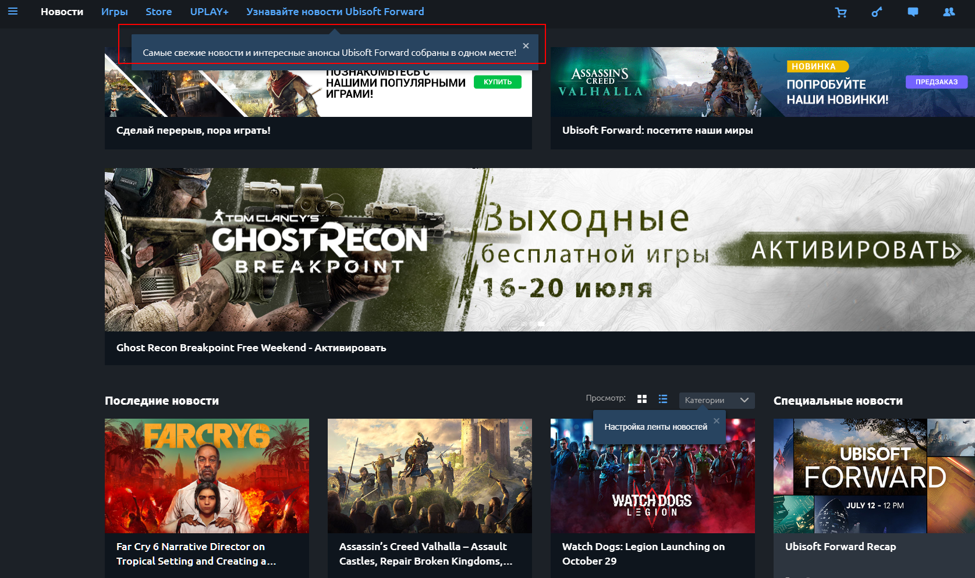Open the Far Cry 6 news thumbnail
The image size is (975, 578).
(x=207, y=476)
